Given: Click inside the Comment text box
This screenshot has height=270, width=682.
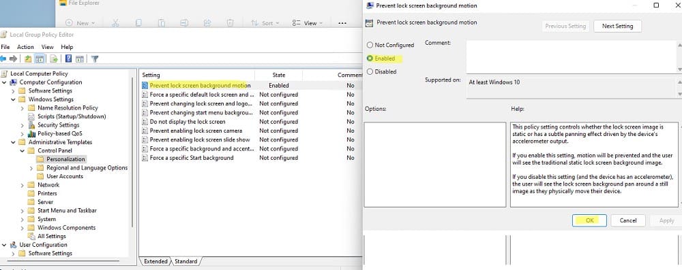Looking at the screenshot, I should 571,56.
